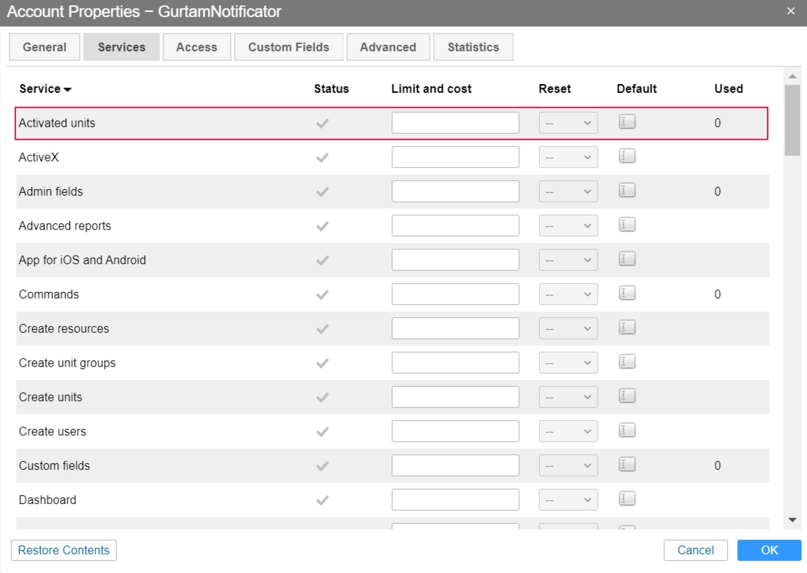Toggle sort order on the Service column
Viewport: 807px width, 573px height.
click(x=44, y=89)
